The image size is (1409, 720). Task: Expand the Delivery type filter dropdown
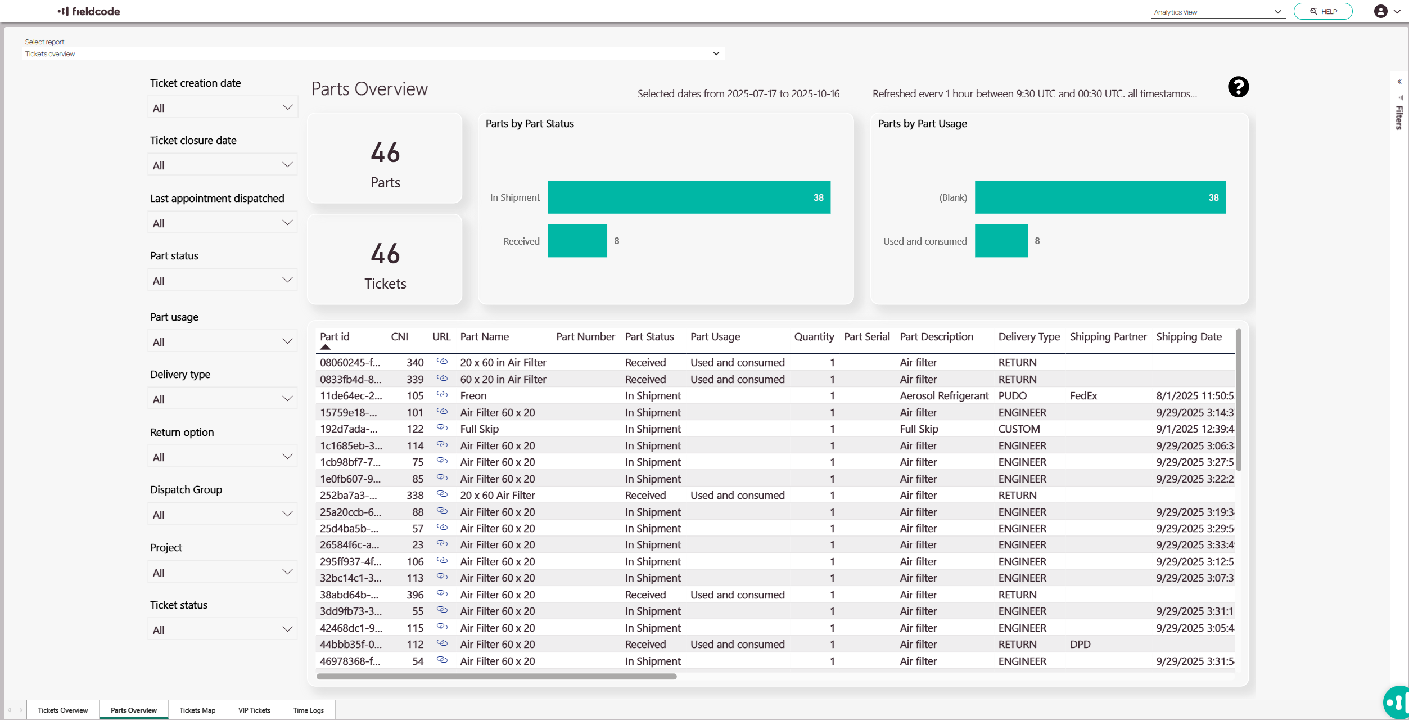[223, 399]
